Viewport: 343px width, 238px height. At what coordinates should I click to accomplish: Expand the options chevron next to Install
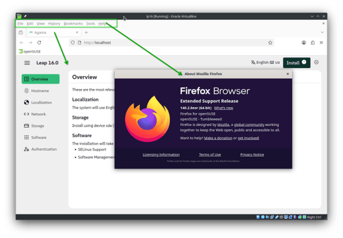(x=317, y=63)
